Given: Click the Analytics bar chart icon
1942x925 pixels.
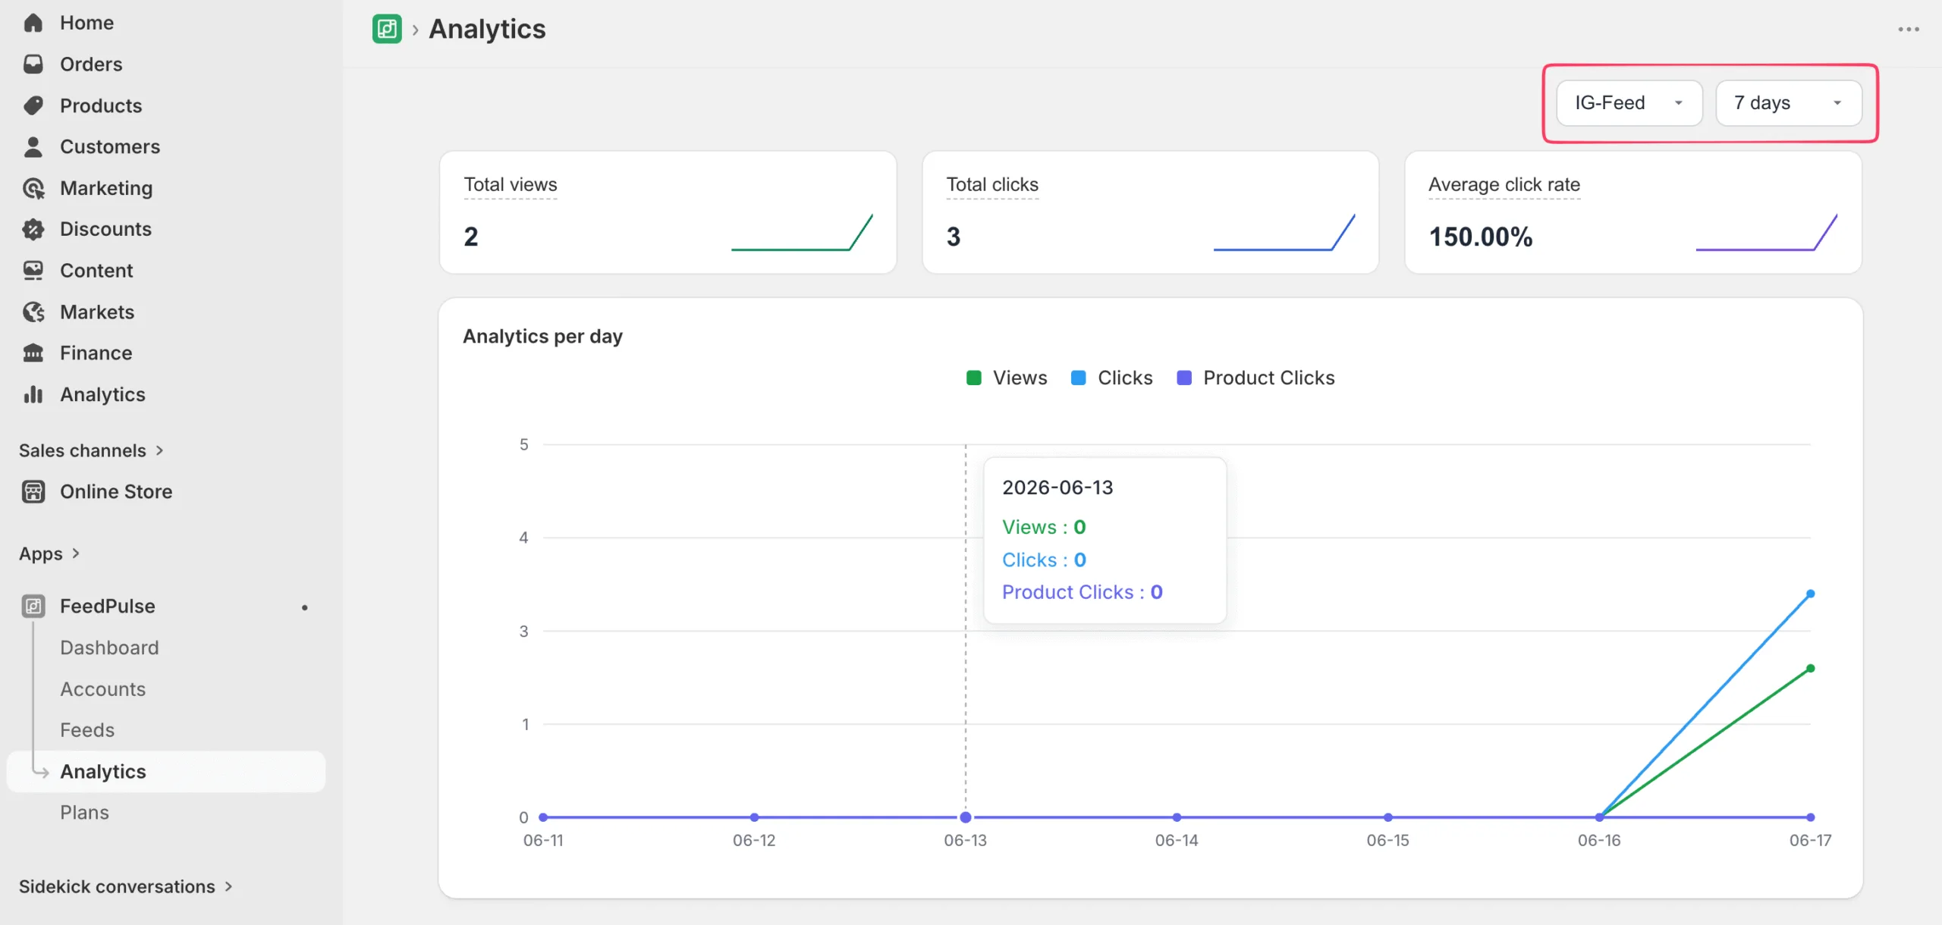Looking at the screenshot, I should point(33,394).
